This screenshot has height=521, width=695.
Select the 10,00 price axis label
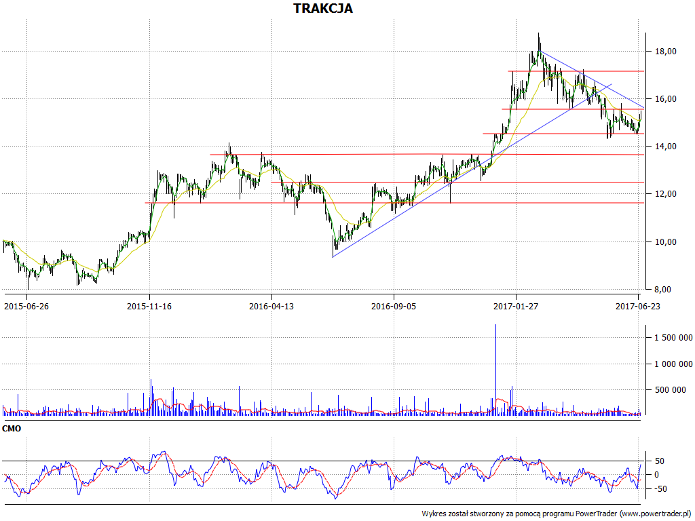tap(666, 242)
